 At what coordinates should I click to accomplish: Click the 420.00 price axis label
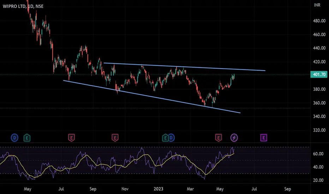click(319, 62)
